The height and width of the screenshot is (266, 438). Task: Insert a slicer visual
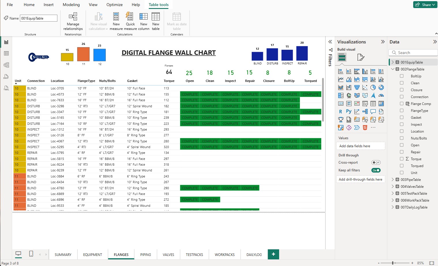(365, 104)
